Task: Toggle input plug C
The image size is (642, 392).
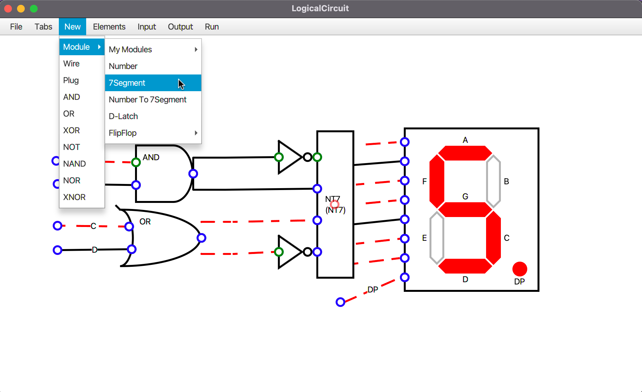Action: point(58,226)
